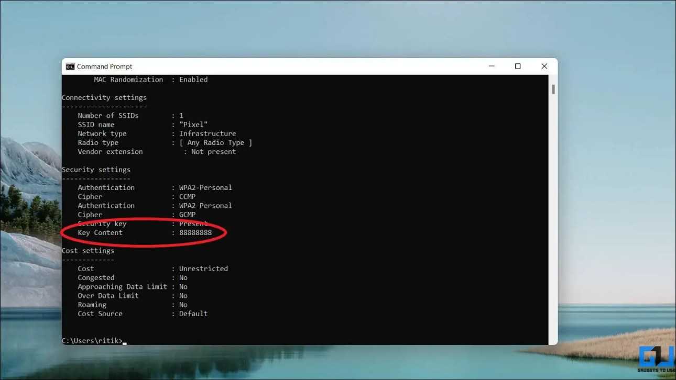This screenshot has height=380, width=676.
Task: Click the Gadgets To Use watermark logo
Action: pyautogui.click(x=656, y=360)
